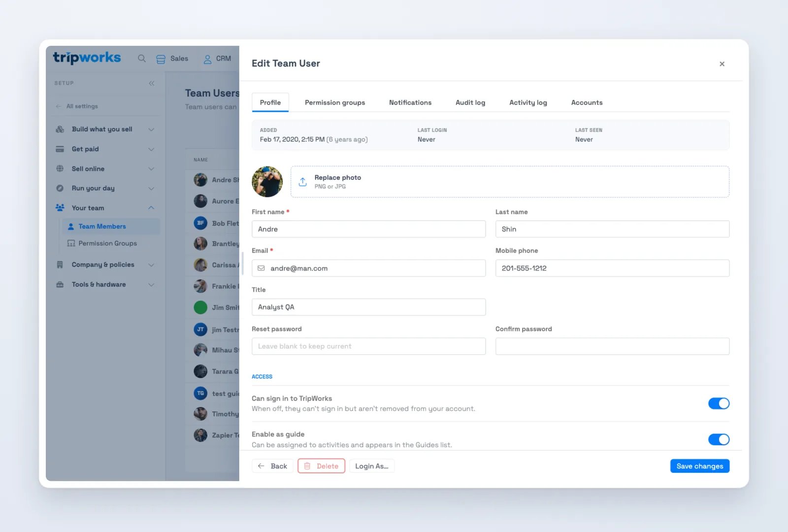Screen dimensions: 788x532
Task: Edit the Last name field
Action: (612, 229)
